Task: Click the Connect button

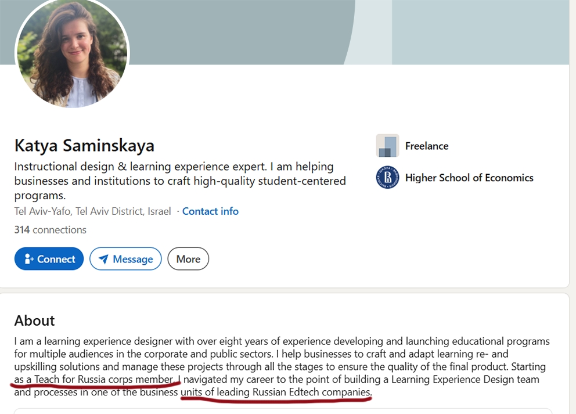Action: (49, 258)
